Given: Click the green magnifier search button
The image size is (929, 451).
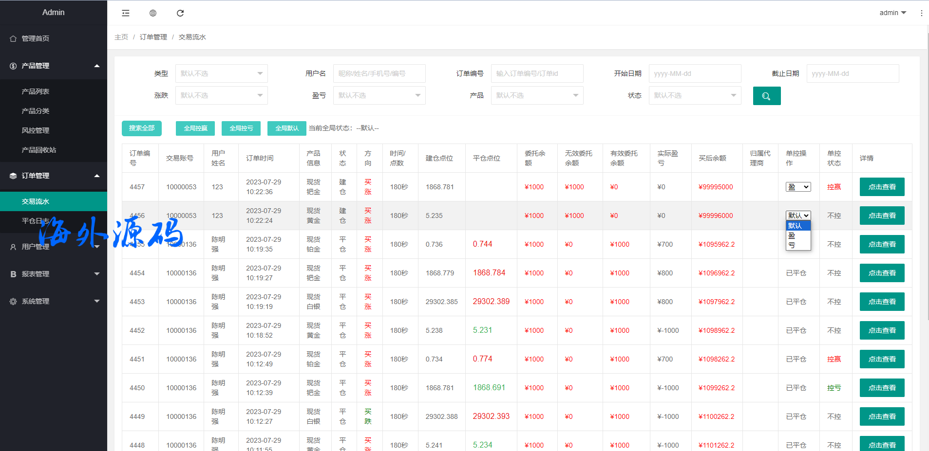Looking at the screenshot, I should pos(766,96).
